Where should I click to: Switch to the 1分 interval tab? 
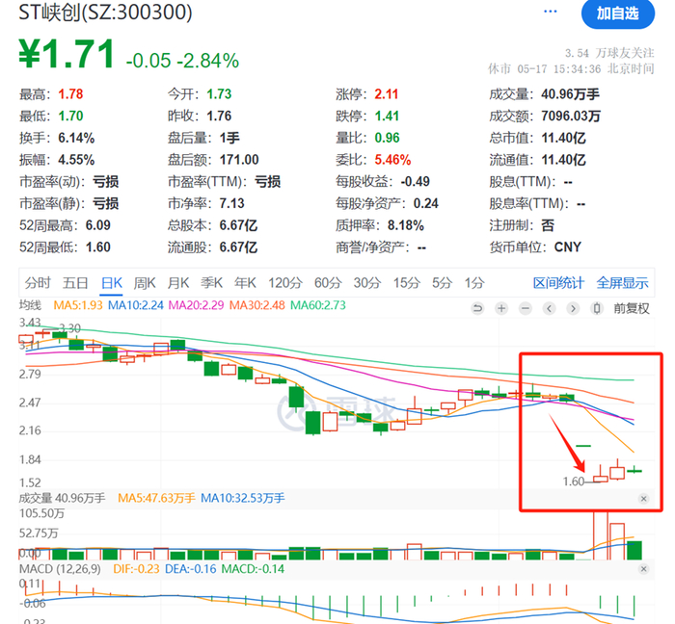pyautogui.click(x=474, y=283)
